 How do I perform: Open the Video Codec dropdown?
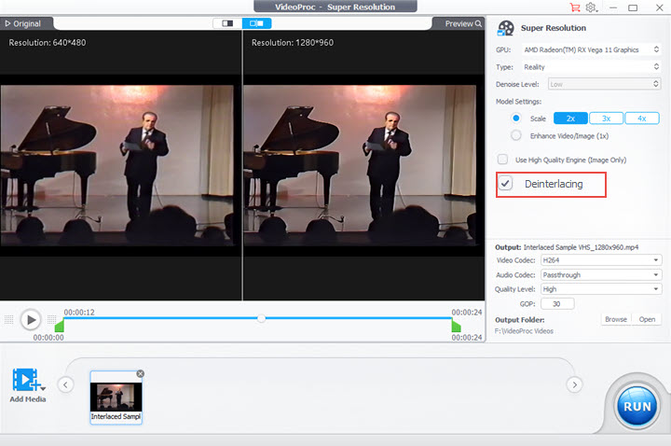(601, 260)
